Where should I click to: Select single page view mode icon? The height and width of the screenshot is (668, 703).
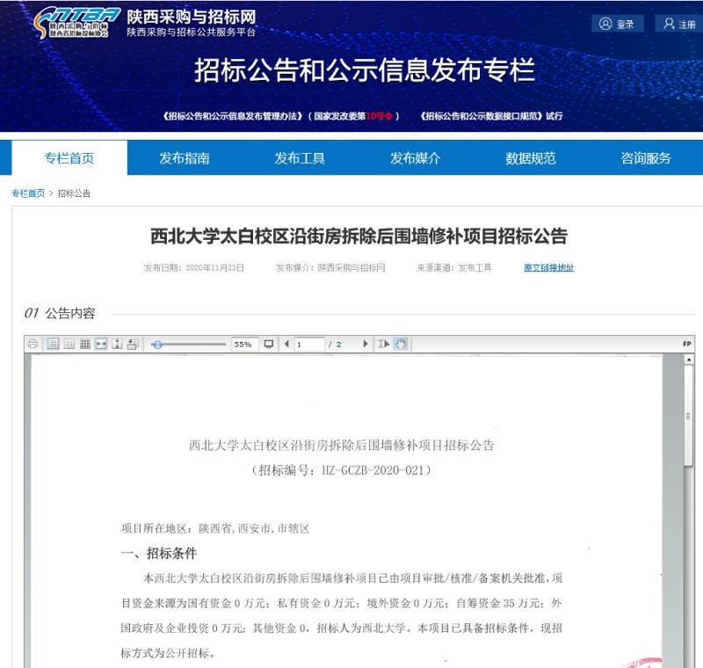(52, 345)
